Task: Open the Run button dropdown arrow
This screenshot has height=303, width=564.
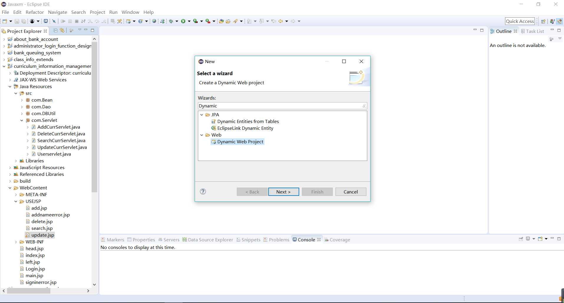Action: (189, 21)
